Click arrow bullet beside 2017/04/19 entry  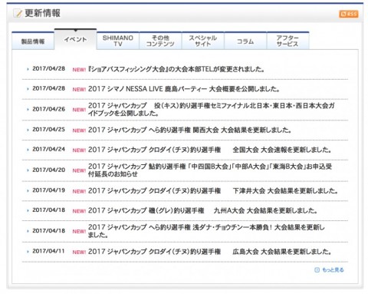28,191
